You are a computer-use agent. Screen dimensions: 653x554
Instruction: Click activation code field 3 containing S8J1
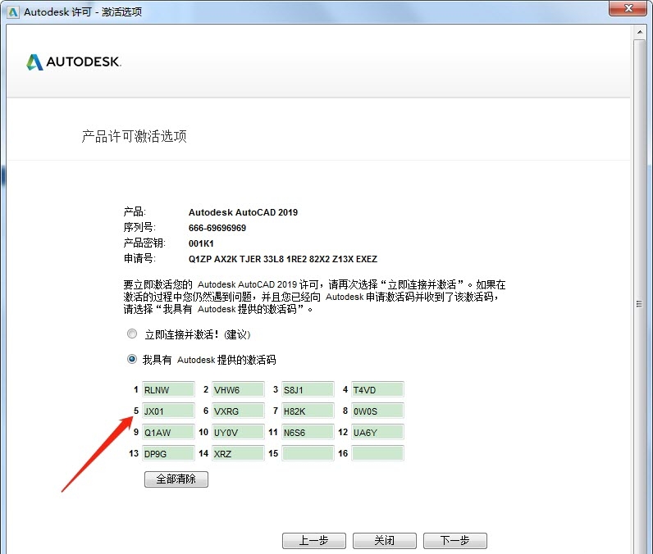point(308,390)
